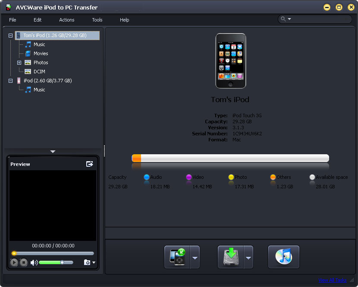358x287 pixels.
Task: Collapse the preview panel arrow
Action: tap(53, 152)
